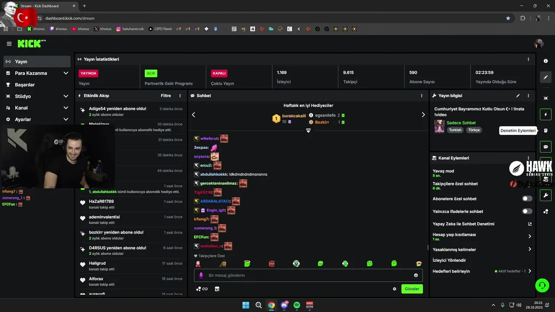555x312 pixels.
Task: Open Windows Start menu
Action: coord(246,305)
